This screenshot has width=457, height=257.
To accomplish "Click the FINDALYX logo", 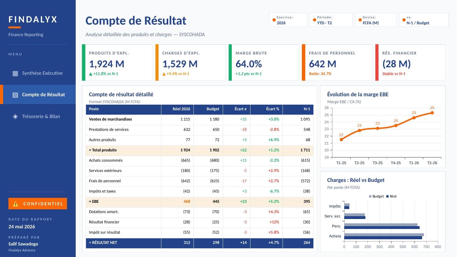I will [33, 20].
